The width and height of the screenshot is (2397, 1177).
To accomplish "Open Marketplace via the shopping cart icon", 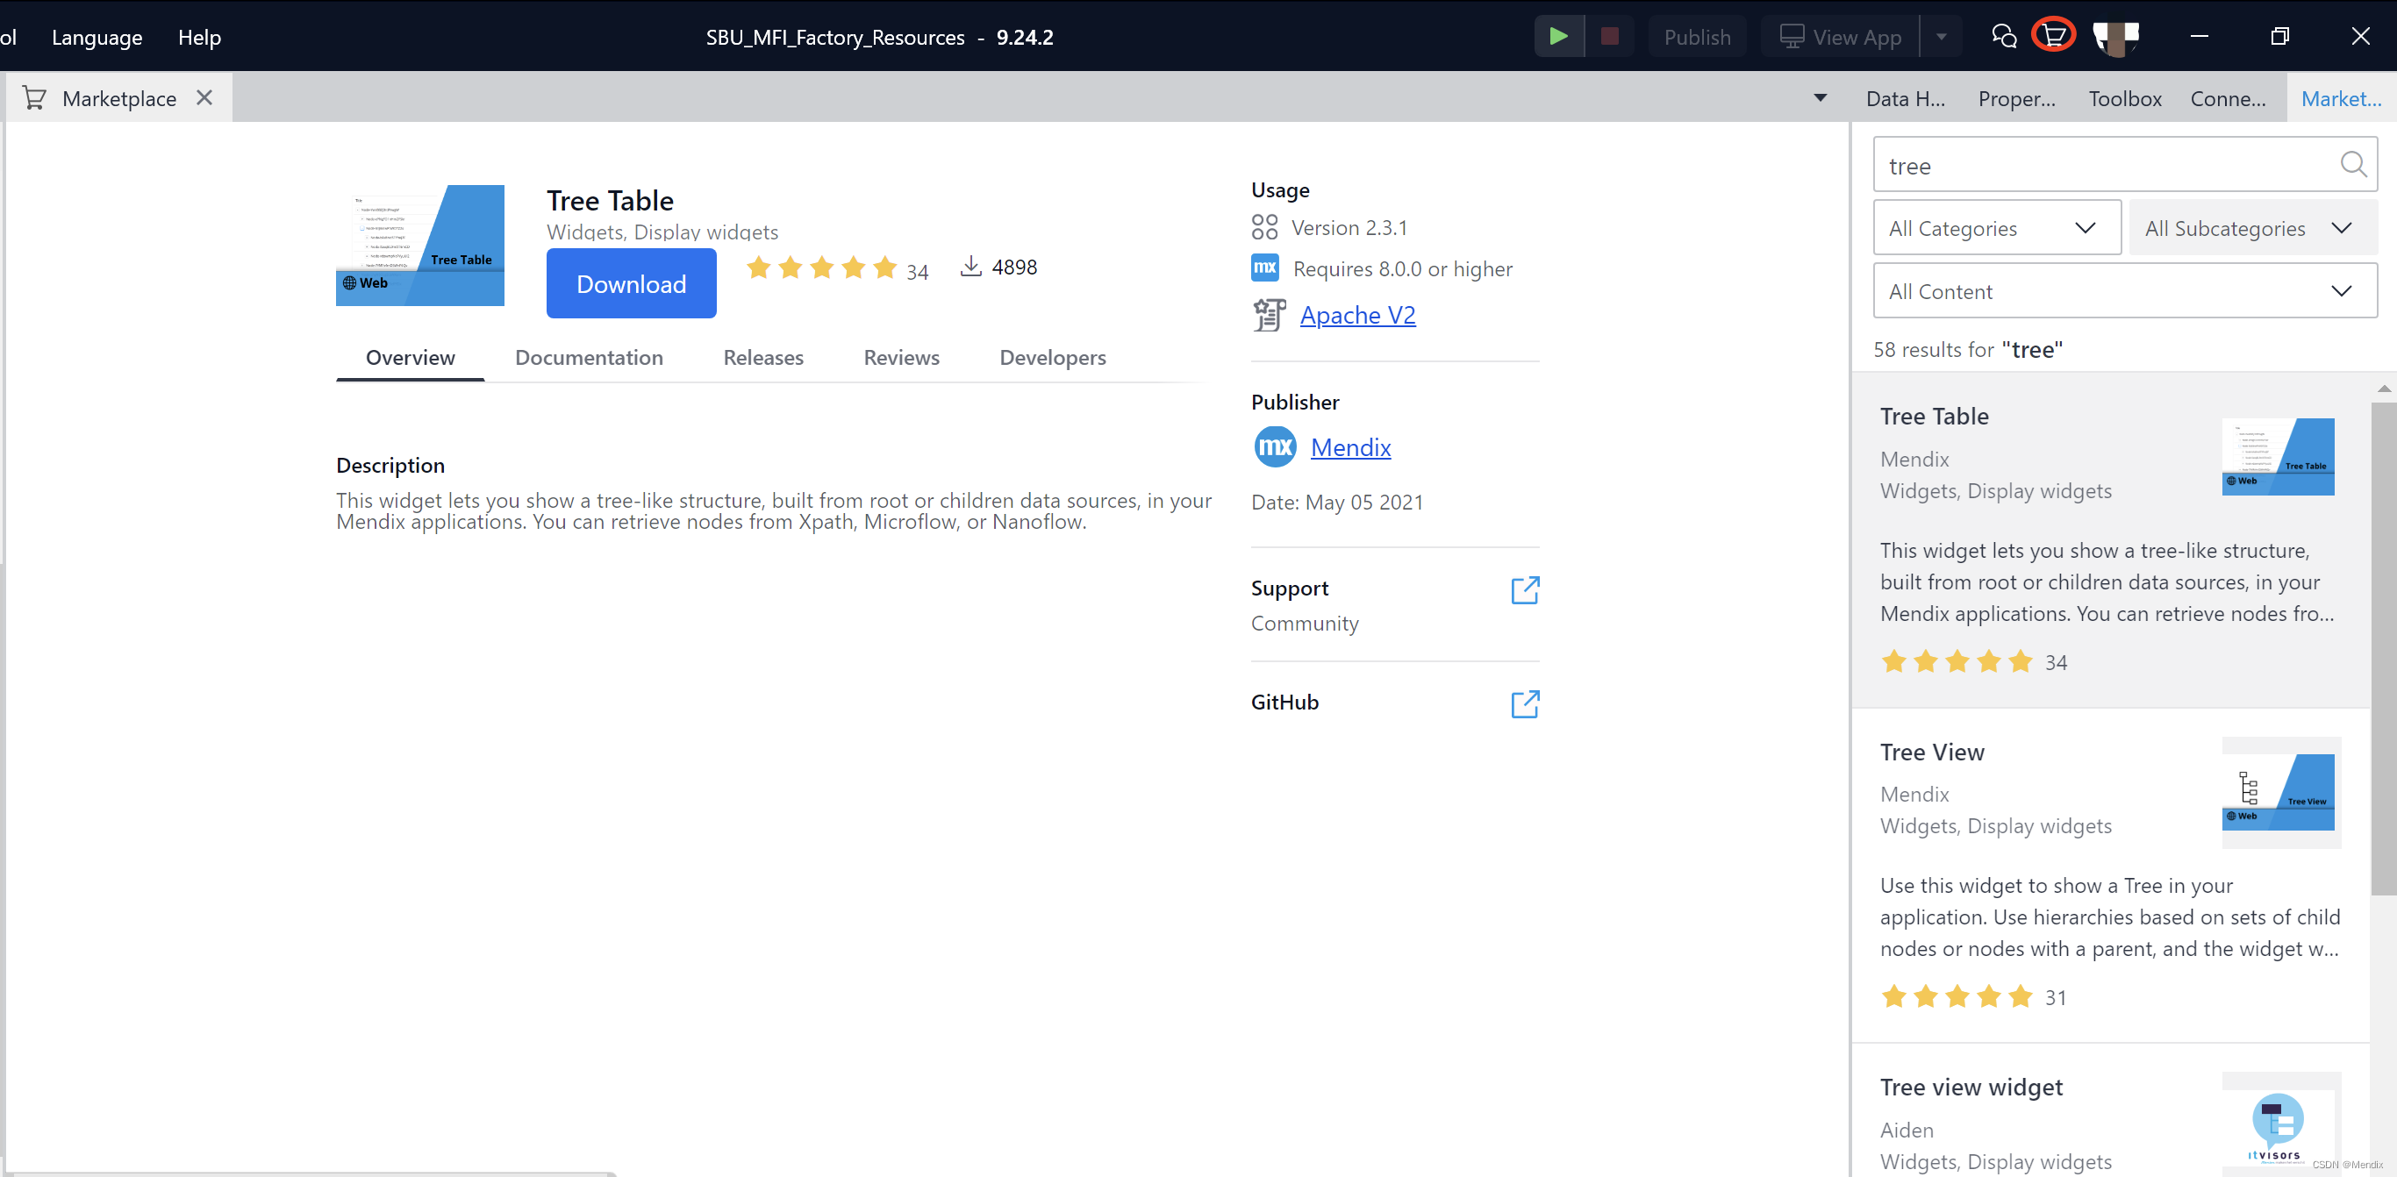I will (2054, 35).
